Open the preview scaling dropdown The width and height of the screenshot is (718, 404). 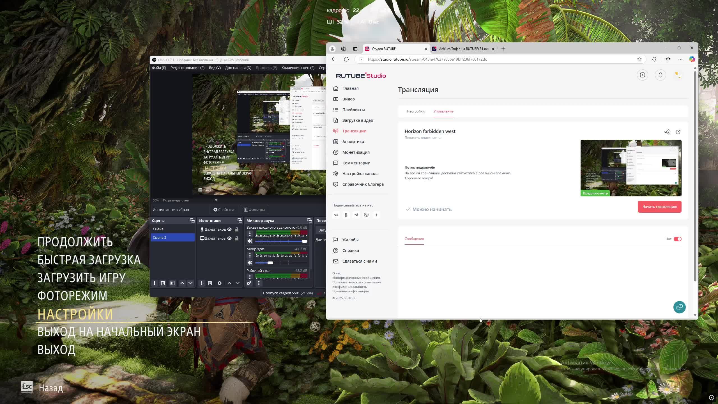tap(216, 200)
